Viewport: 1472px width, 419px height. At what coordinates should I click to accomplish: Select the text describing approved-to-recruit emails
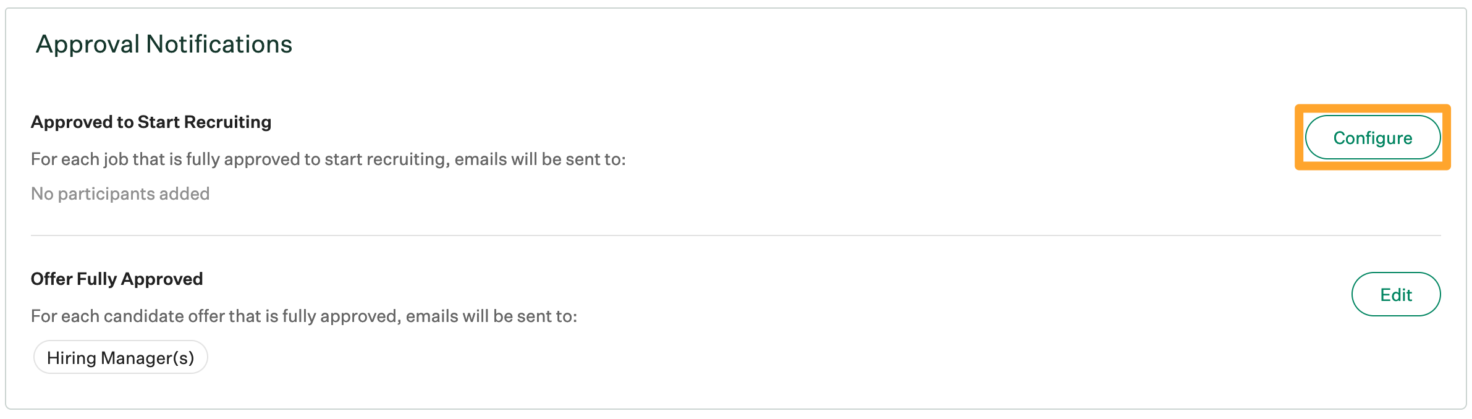tap(328, 159)
